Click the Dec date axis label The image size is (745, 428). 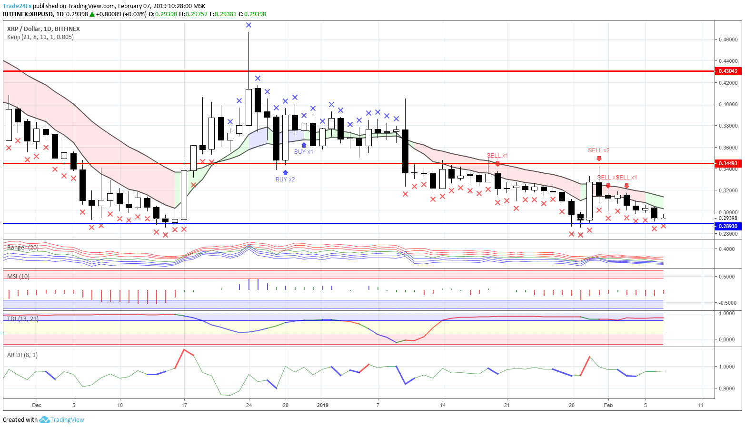coord(37,405)
